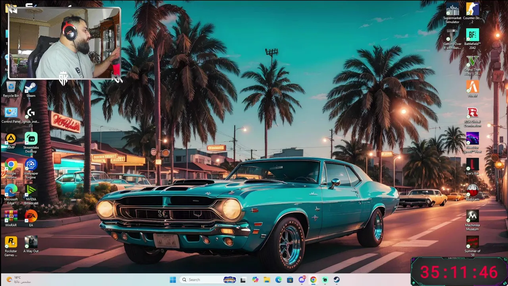Launch the EA app desktop shortcut
The height and width of the screenshot is (286, 508).
[31, 218]
